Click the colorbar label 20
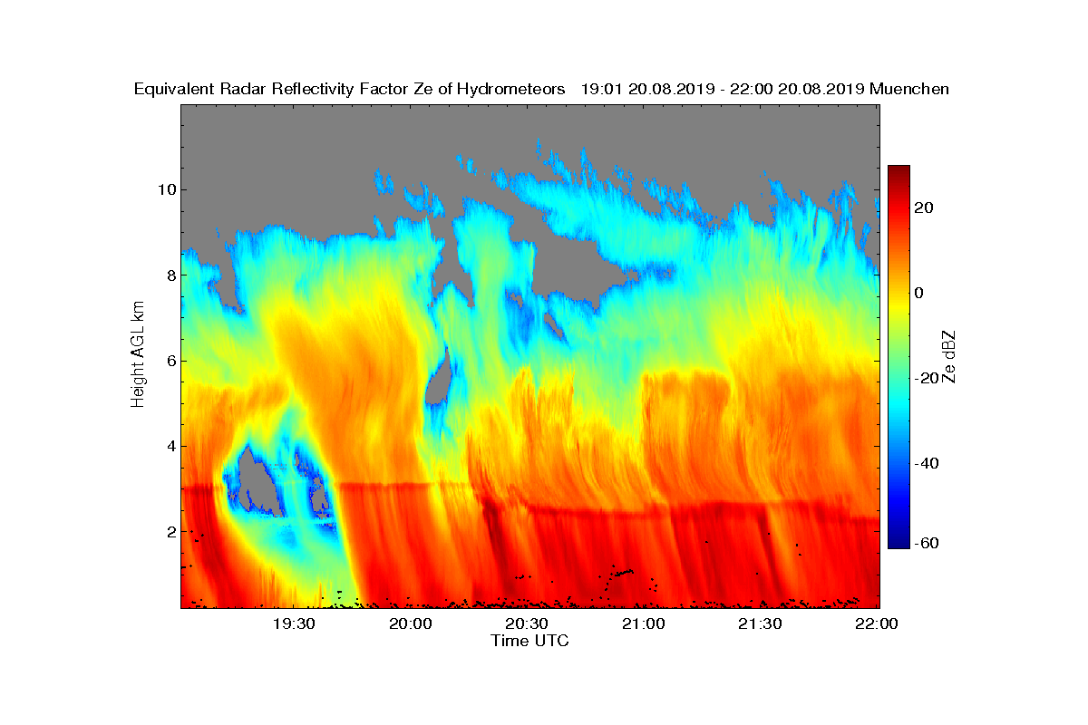 click(x=925, y=208)
